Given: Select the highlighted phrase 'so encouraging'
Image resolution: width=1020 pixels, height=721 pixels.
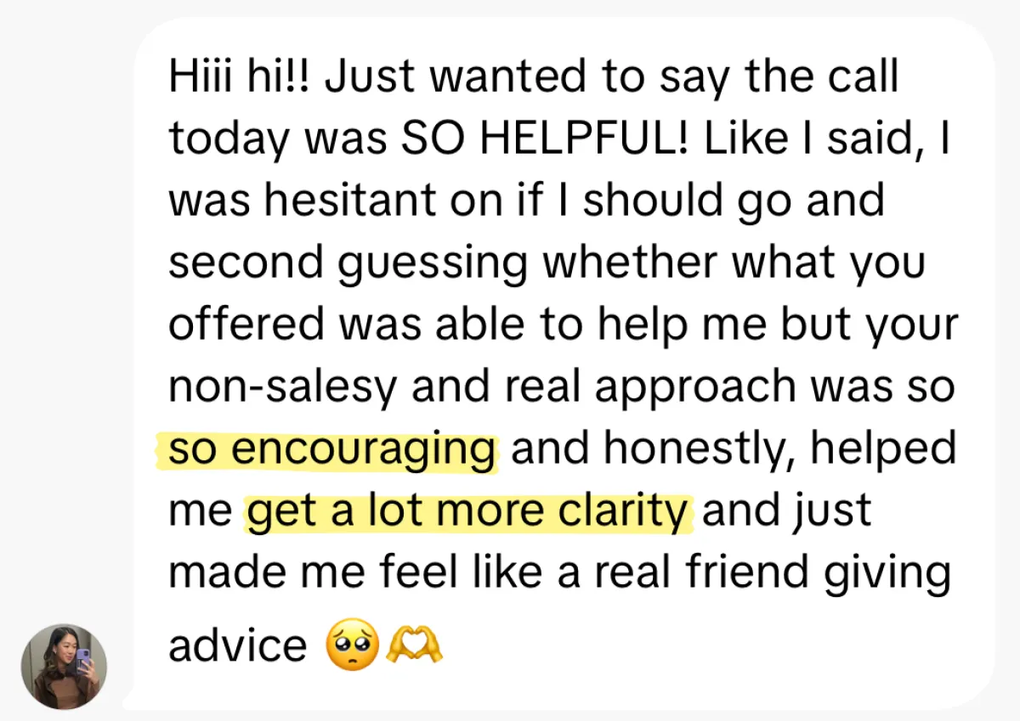Looking at the screenshot, I should point(332,450).
